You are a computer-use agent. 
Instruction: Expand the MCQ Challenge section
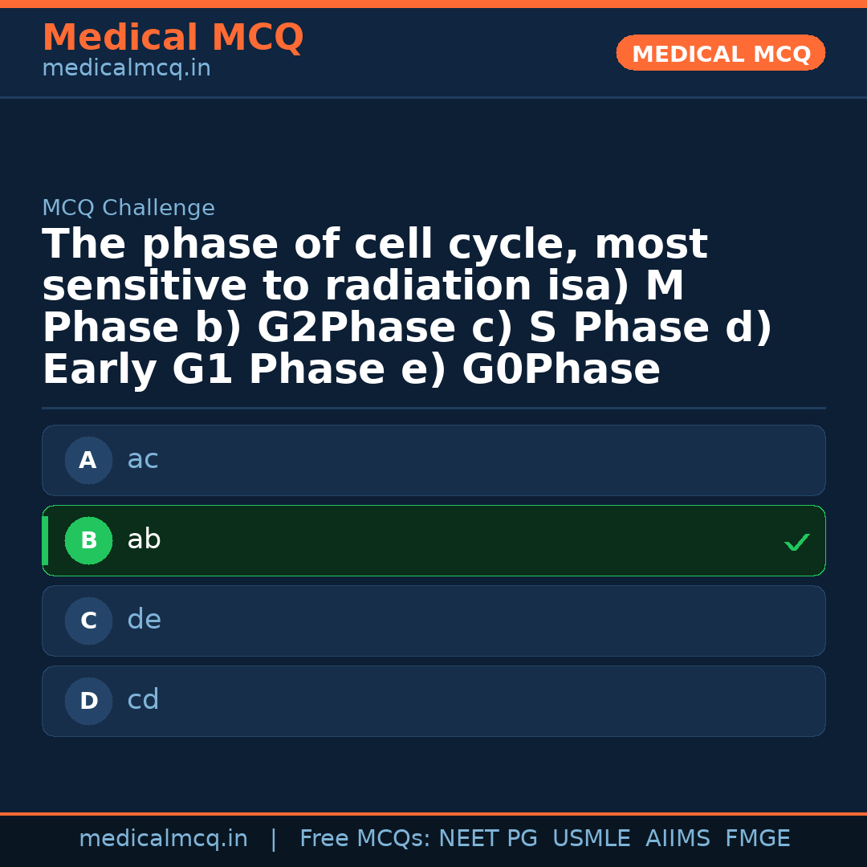[128, 207]
